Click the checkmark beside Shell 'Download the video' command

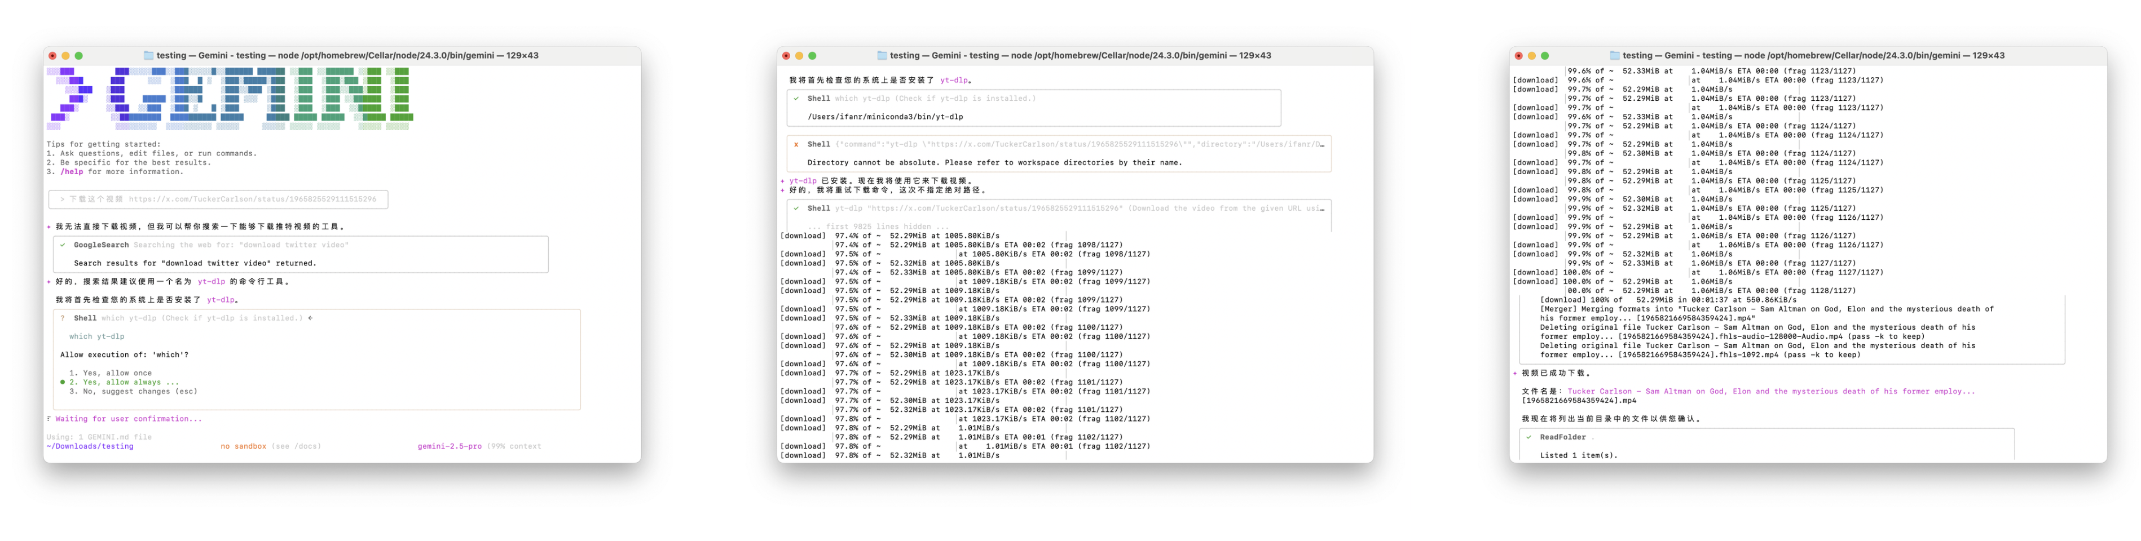pyautogui.click(x=796, y=209)
